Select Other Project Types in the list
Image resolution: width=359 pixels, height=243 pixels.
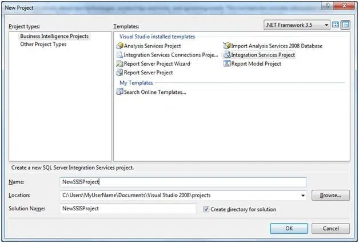[43, 44]
